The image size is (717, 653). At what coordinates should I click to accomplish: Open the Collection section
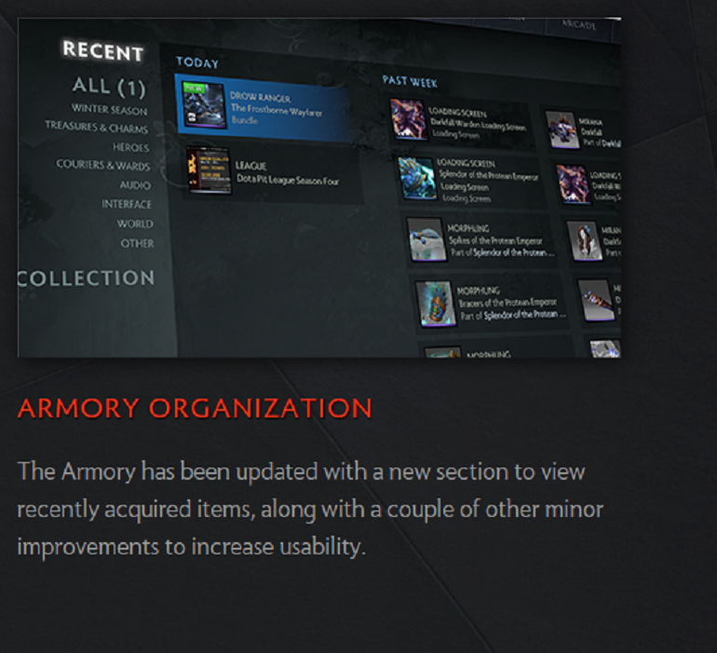point(86,279)
